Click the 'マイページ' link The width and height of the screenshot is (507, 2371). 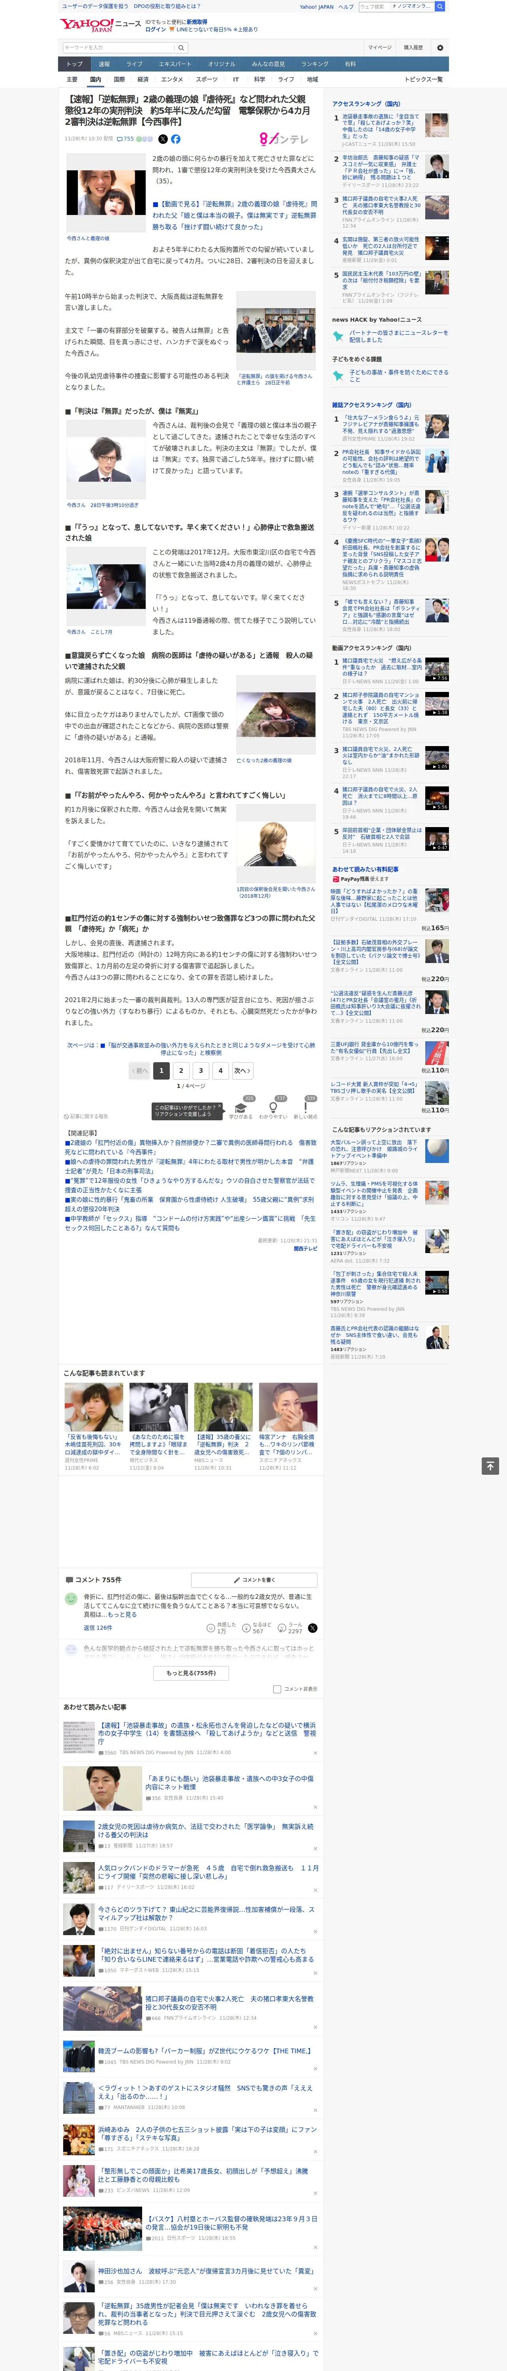380,48
